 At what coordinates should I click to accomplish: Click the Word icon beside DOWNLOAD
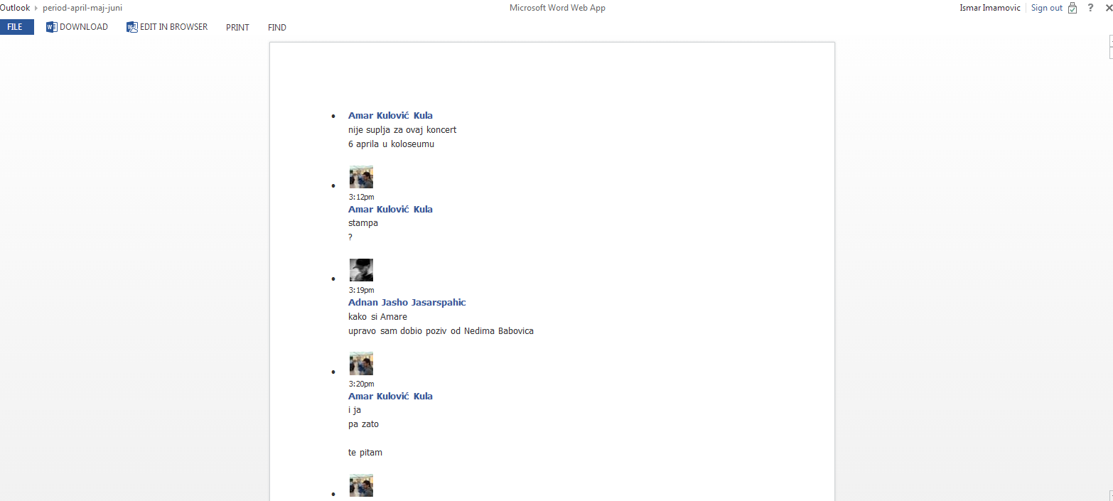[x=51, y=27]
